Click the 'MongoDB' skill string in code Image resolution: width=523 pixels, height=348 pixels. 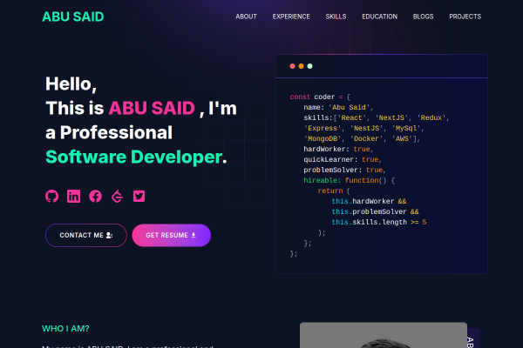point(323,138)
